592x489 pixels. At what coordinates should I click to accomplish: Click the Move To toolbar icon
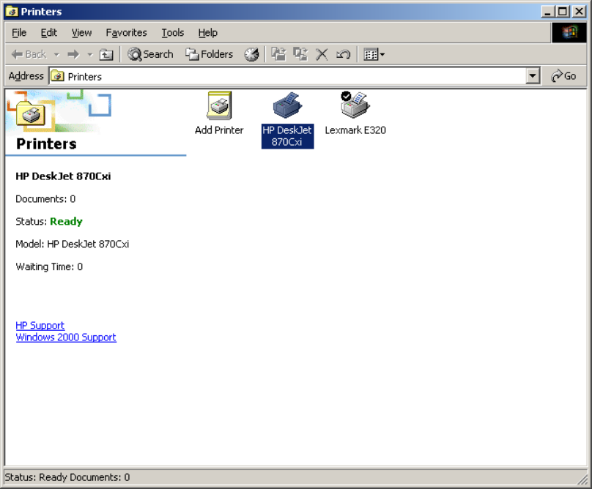(x=278, y=54)
